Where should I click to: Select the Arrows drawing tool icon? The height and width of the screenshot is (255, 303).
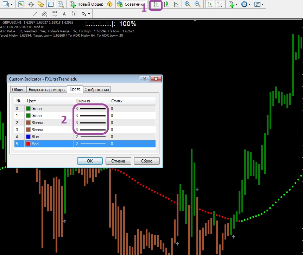point(84,14)
